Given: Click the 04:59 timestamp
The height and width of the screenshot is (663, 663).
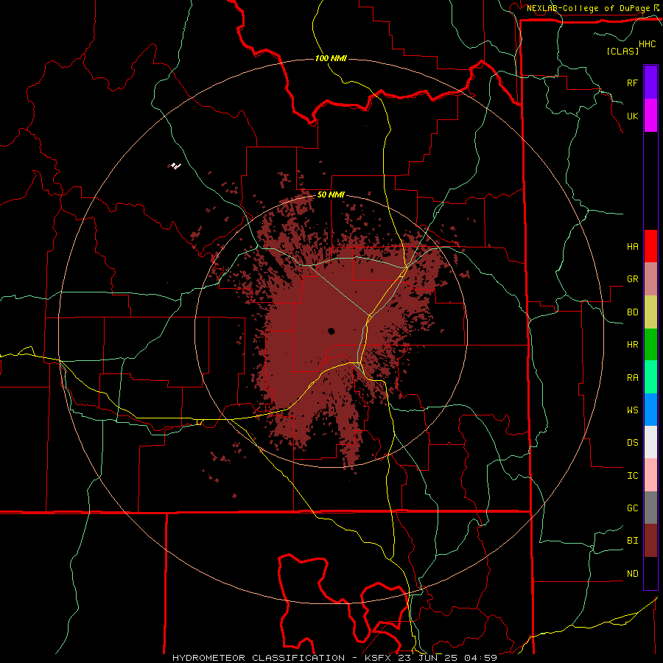Looking at the screenshot, I should click(480, 658).
